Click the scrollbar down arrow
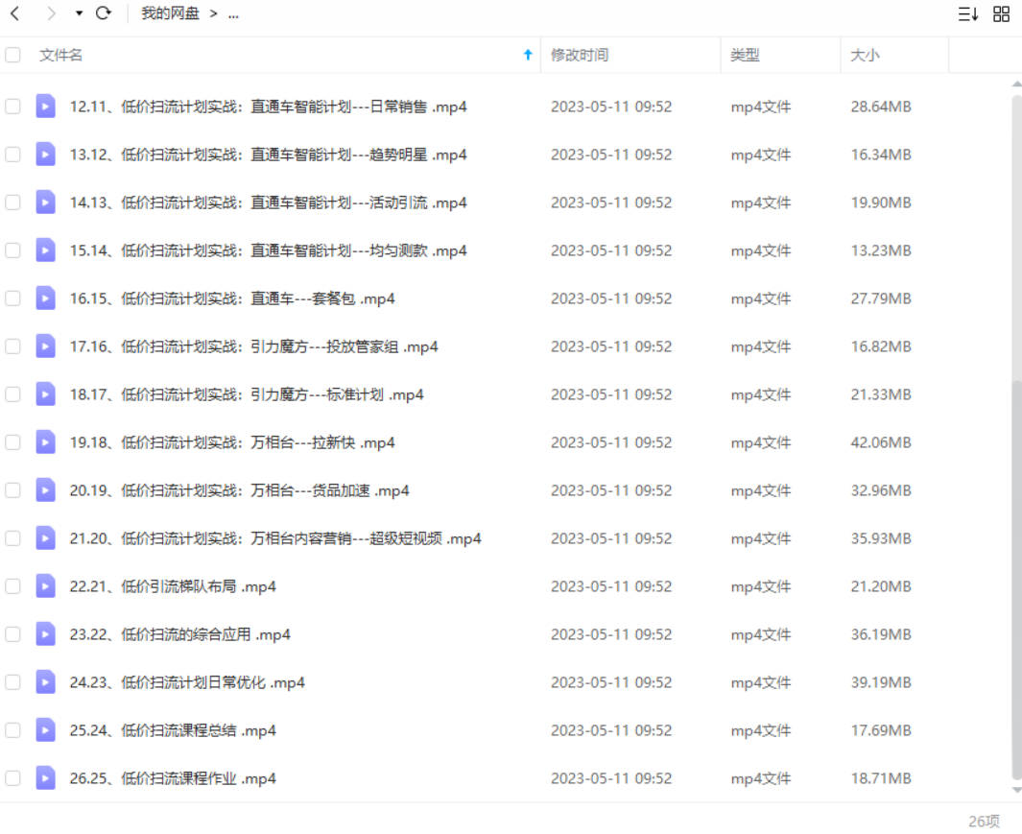This screenshot has height=834, width=1022. [1017, 790]
